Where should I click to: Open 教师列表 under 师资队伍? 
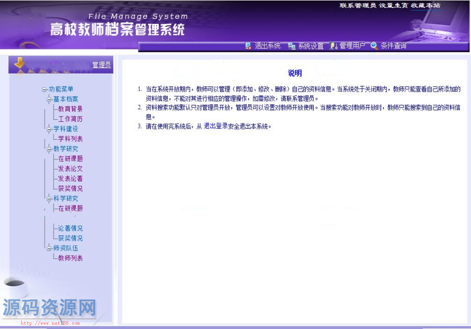click(70, 258)
